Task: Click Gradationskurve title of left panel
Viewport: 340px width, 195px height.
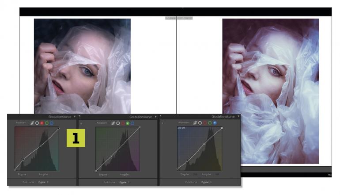Action: pos(60,117)
